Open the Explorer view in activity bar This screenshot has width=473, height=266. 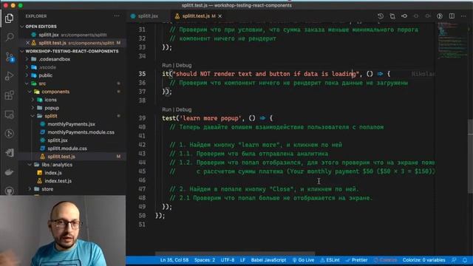10,18
